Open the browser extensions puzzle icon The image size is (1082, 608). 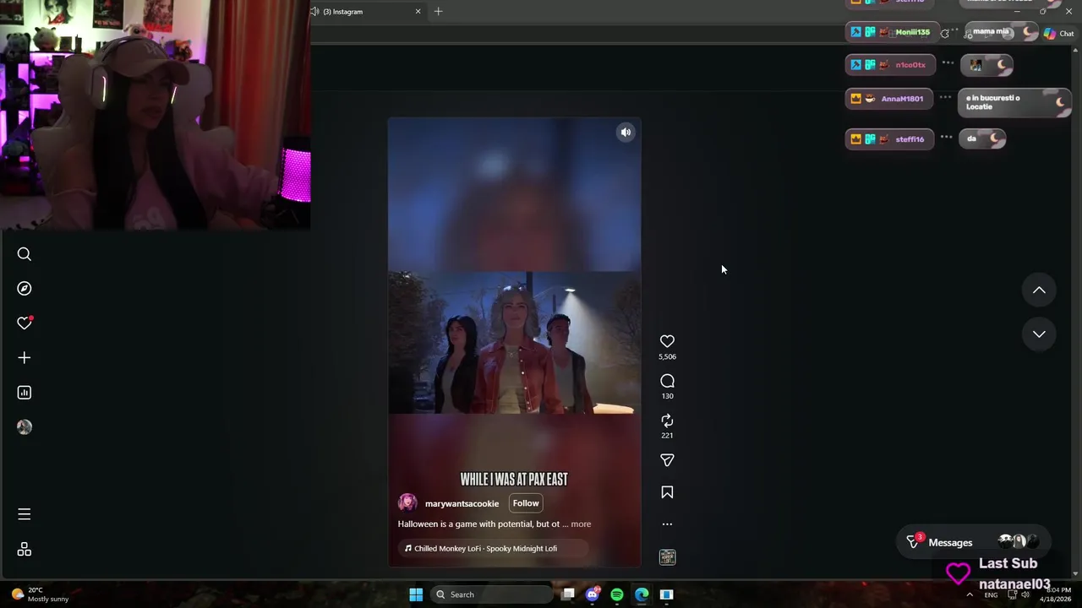point(944,34)
